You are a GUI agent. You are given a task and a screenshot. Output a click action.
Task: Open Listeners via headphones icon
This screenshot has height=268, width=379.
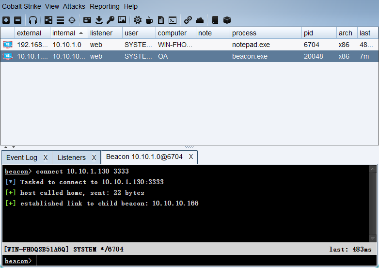coord(33,20)
